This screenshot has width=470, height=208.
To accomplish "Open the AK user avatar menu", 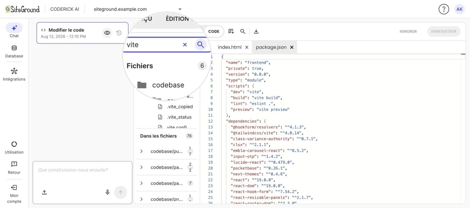I will (459, 9).
